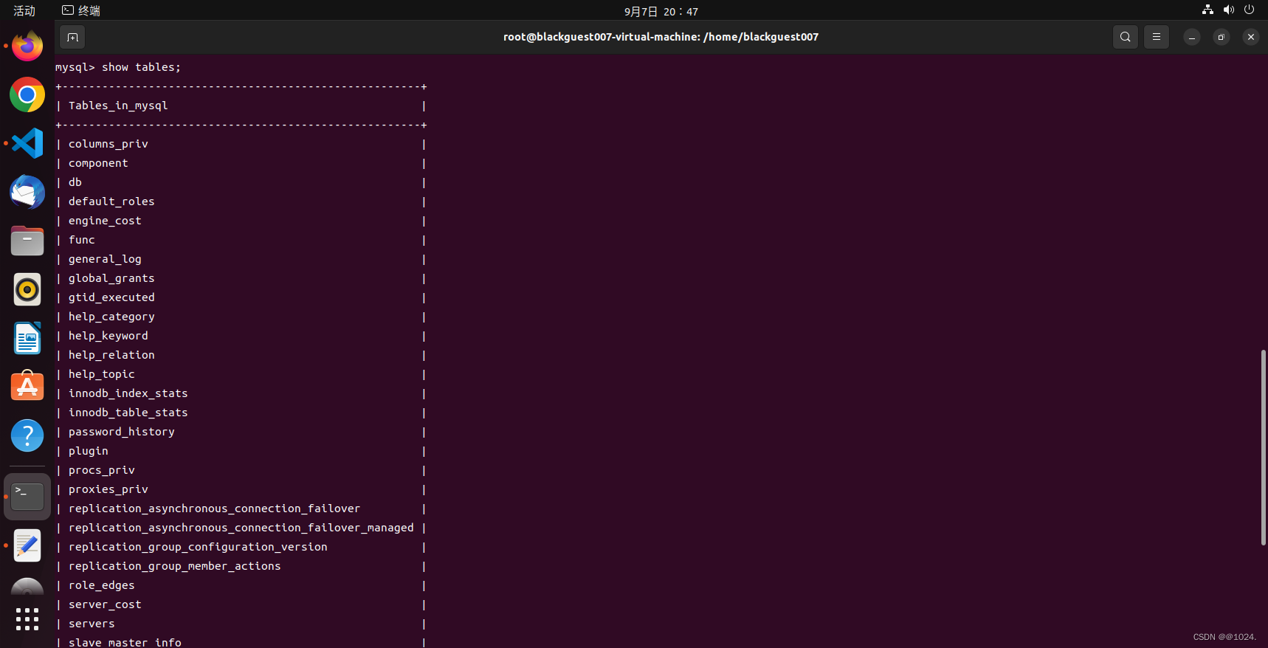Click the Tables_in_mysql header
Viewport: 1268px width, 648px height.
(x=118, y=106)
